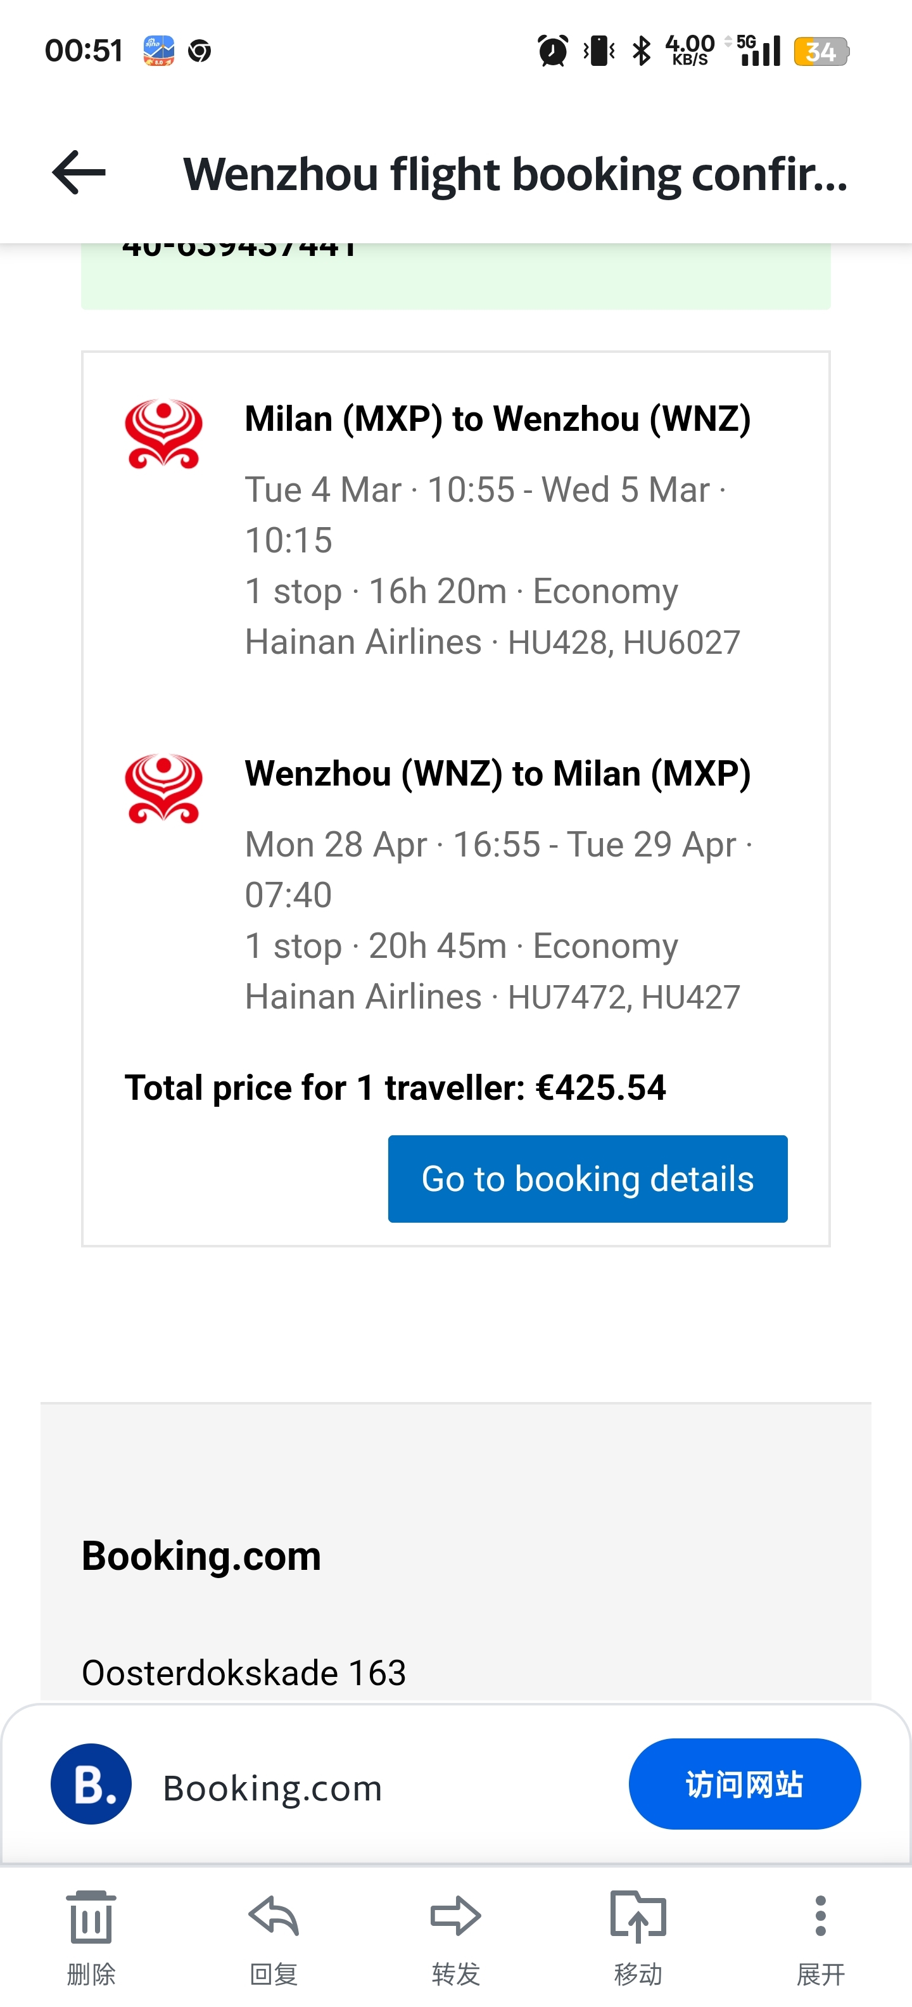Tap the Booking.com sender name in banner
912x2007 pixels.
click(272, 1787)
